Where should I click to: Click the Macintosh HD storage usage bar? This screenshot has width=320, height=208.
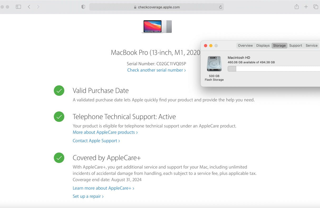click(274, 69)
